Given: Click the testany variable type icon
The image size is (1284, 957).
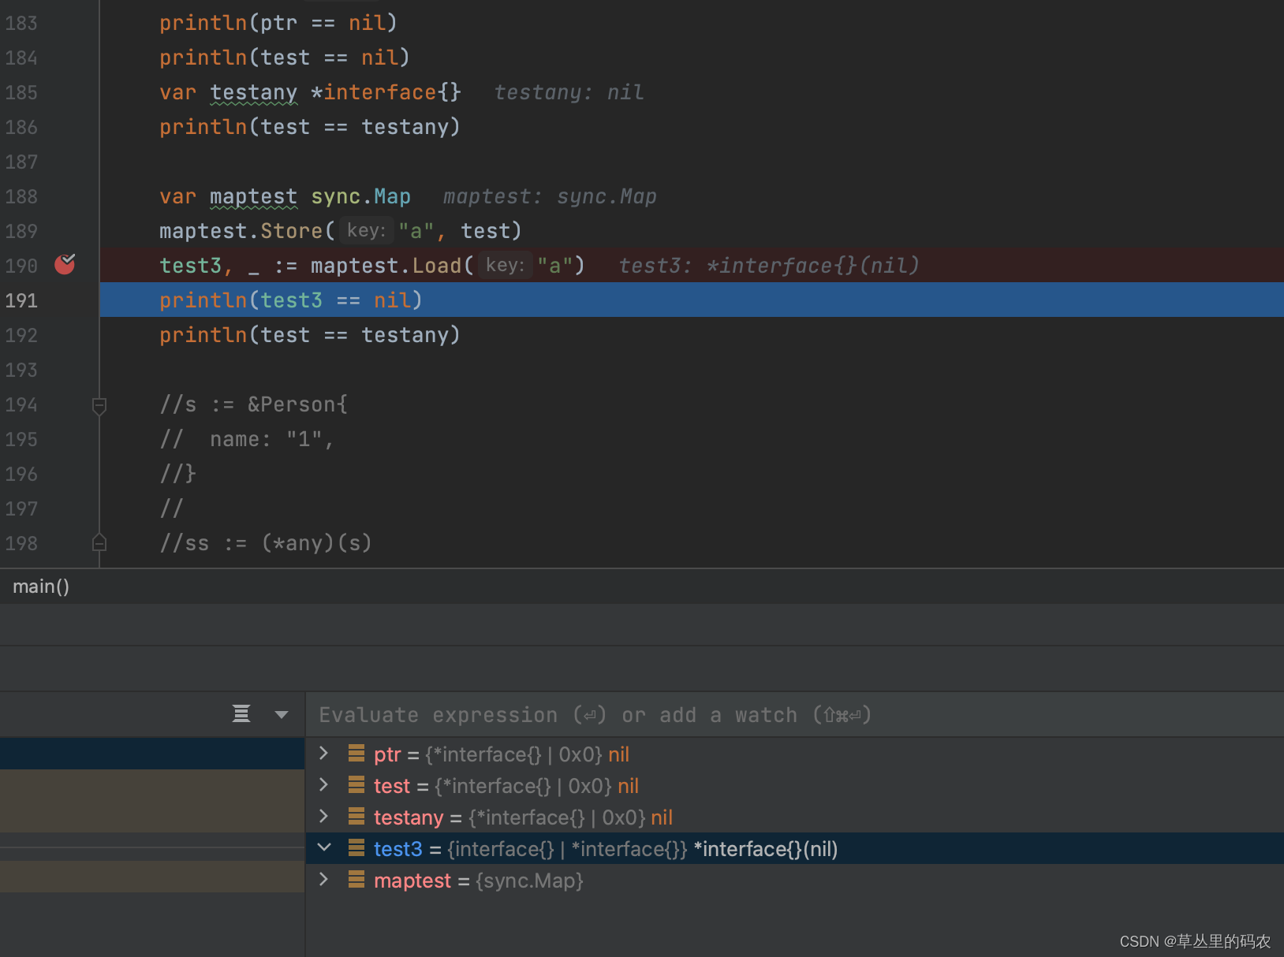Looking at the screenshot, I should pos(356,817).
